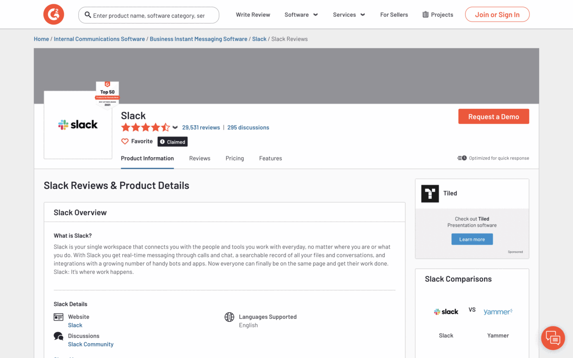The image size is (573, 358).
Task: Open Write Review page
Action: click(x=253, y=15)
